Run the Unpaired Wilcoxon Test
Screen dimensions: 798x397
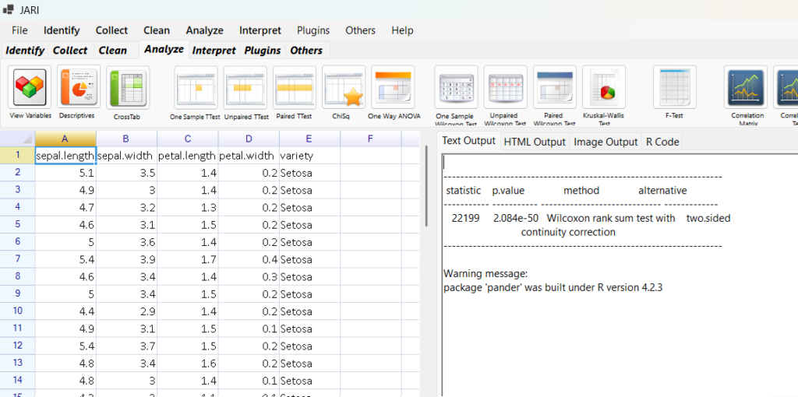pos(505,88)
